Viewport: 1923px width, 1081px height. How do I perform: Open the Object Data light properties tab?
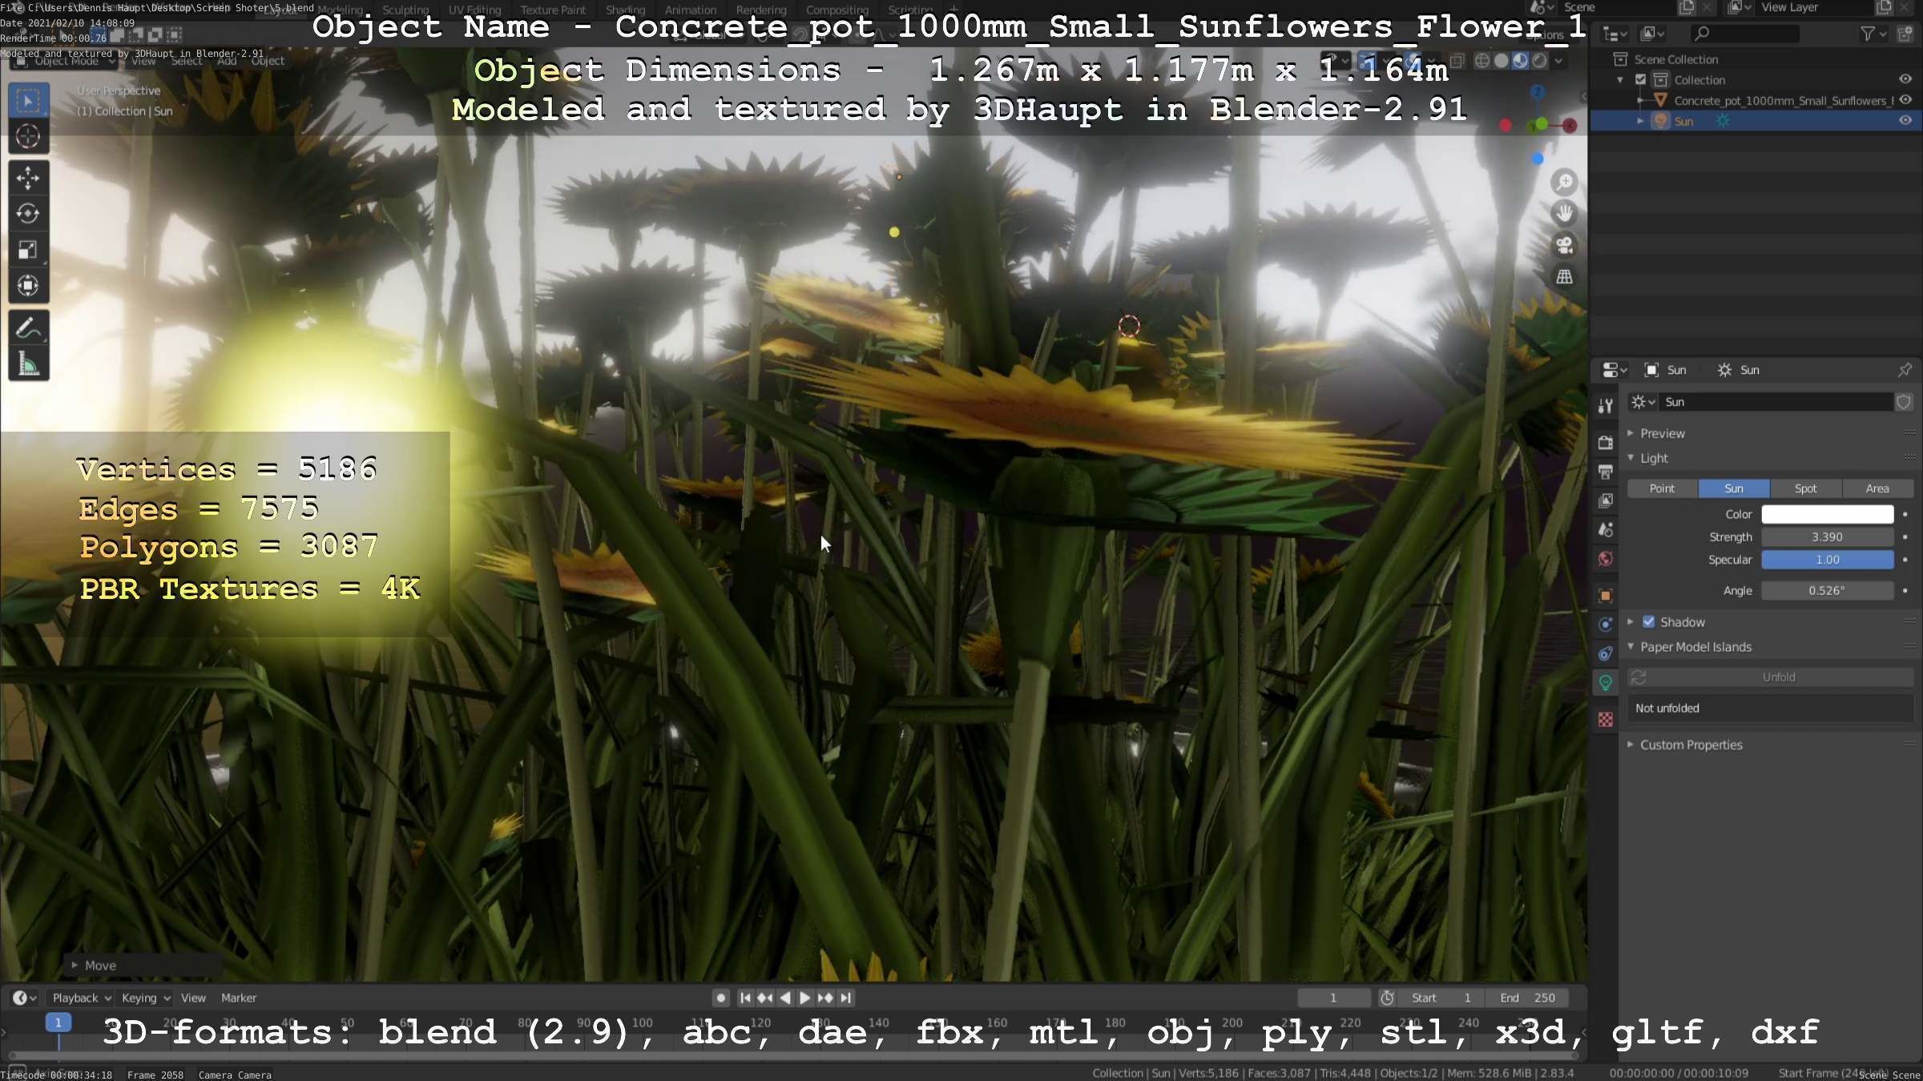pos(1606,683)
